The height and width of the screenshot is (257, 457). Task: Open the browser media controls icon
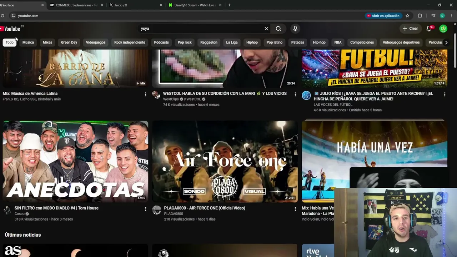pyautogui.click(x=433, y=16)
